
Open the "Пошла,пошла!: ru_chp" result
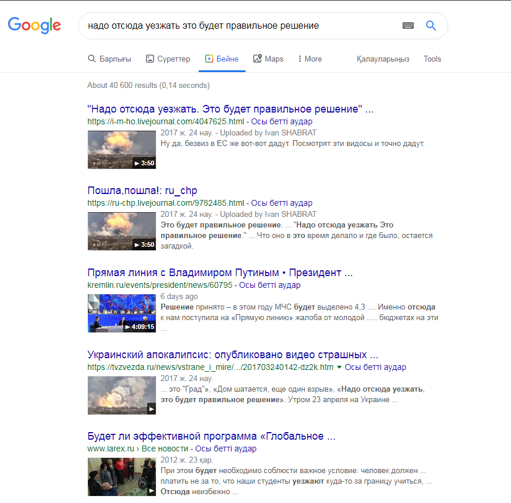tap(142, 191)
